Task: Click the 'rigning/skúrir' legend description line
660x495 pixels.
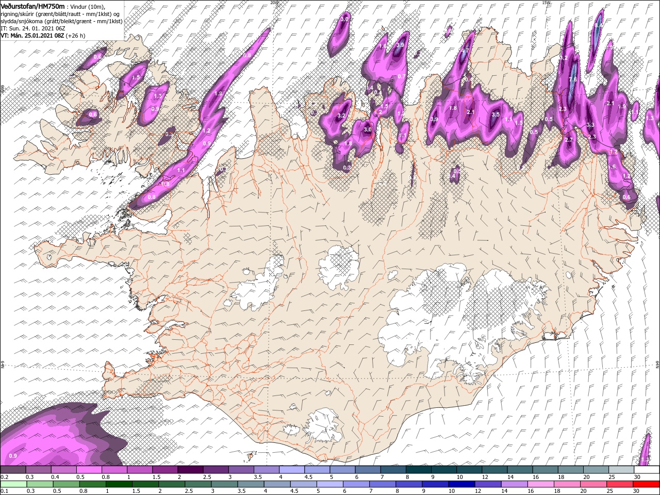Action: [60, 13]
